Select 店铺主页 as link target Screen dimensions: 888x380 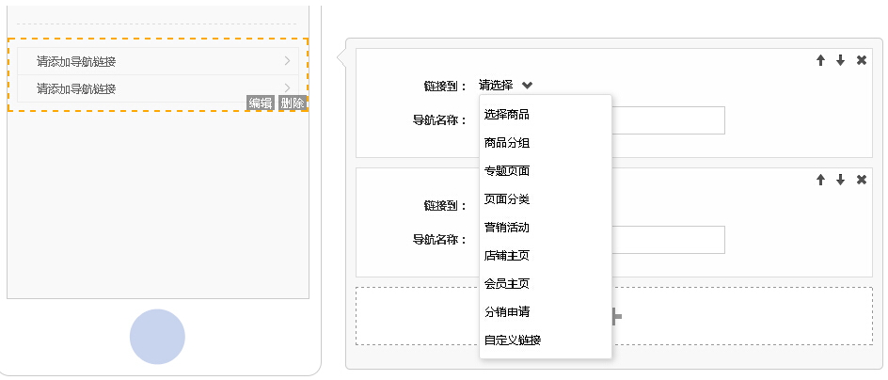coord(507,255)
